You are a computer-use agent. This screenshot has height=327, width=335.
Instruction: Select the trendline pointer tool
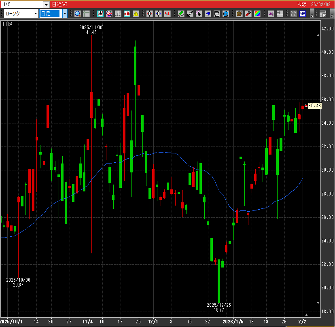tap(199, 14)
